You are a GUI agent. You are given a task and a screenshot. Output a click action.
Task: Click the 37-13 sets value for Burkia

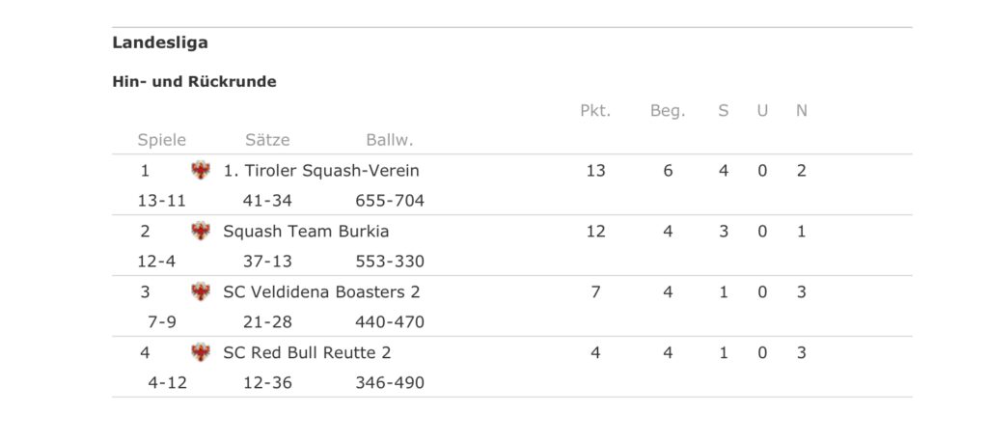[x=267, y=262]
